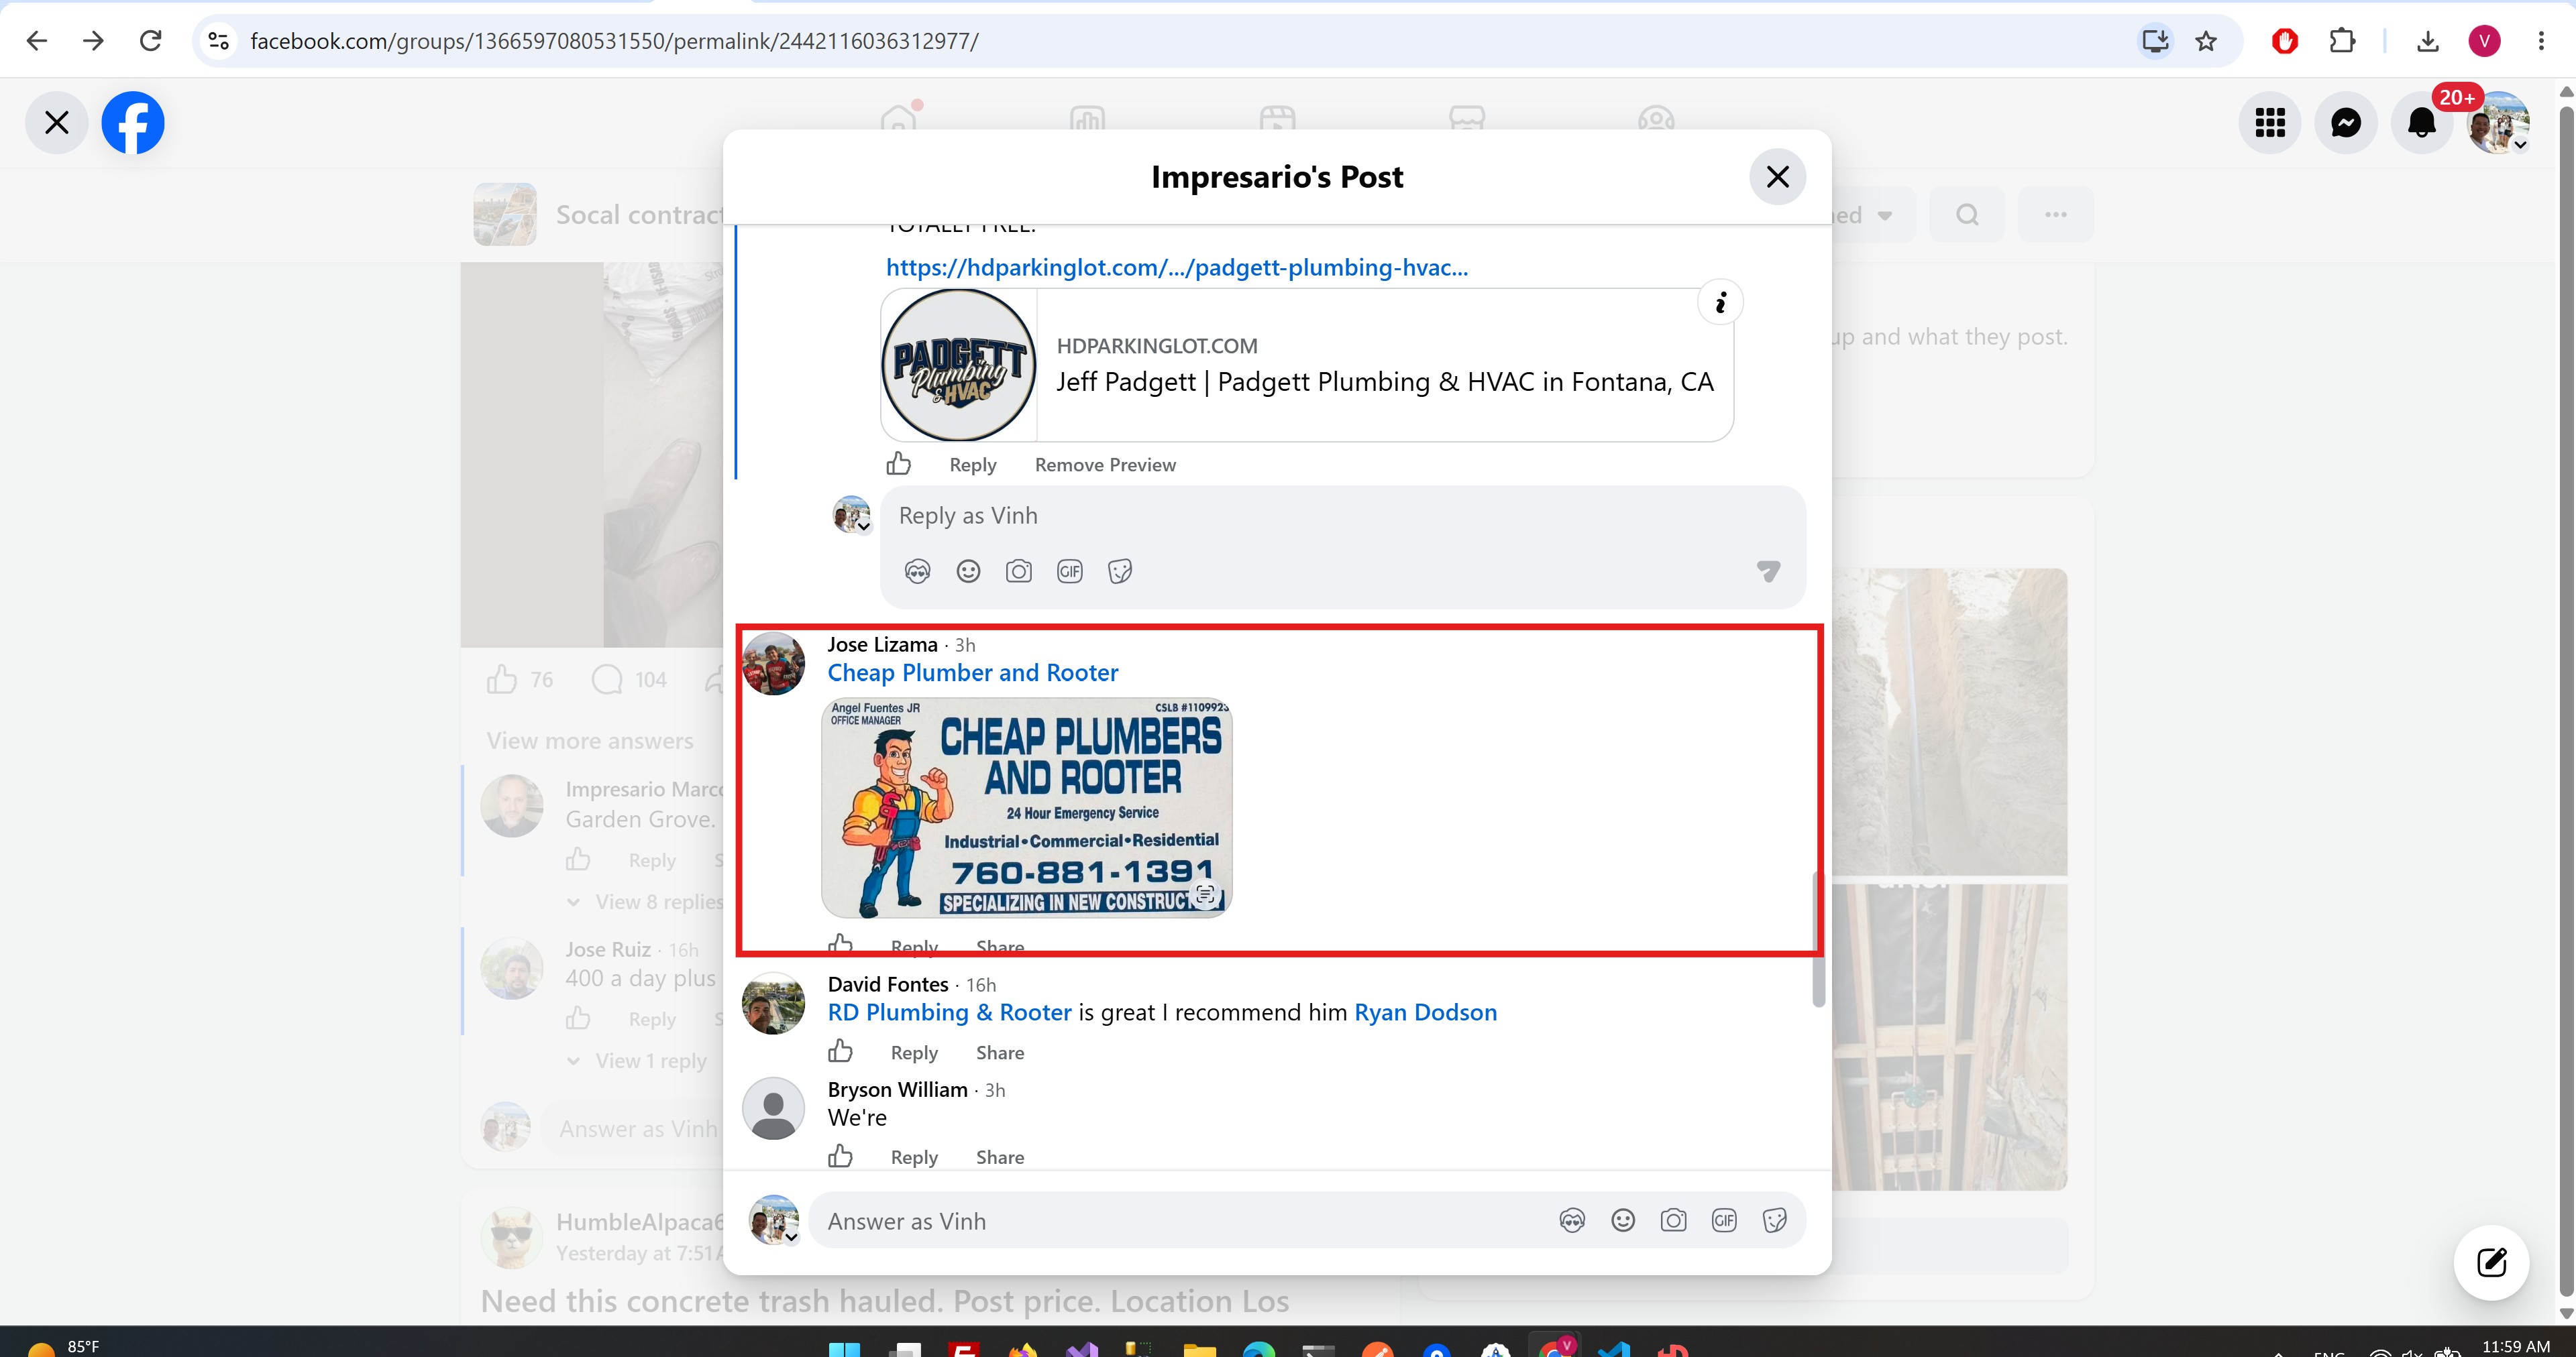Open emoji picker in Reply as Vinh box
The height and width of the screenshot is (1357, 2576).
click(968, 572)
